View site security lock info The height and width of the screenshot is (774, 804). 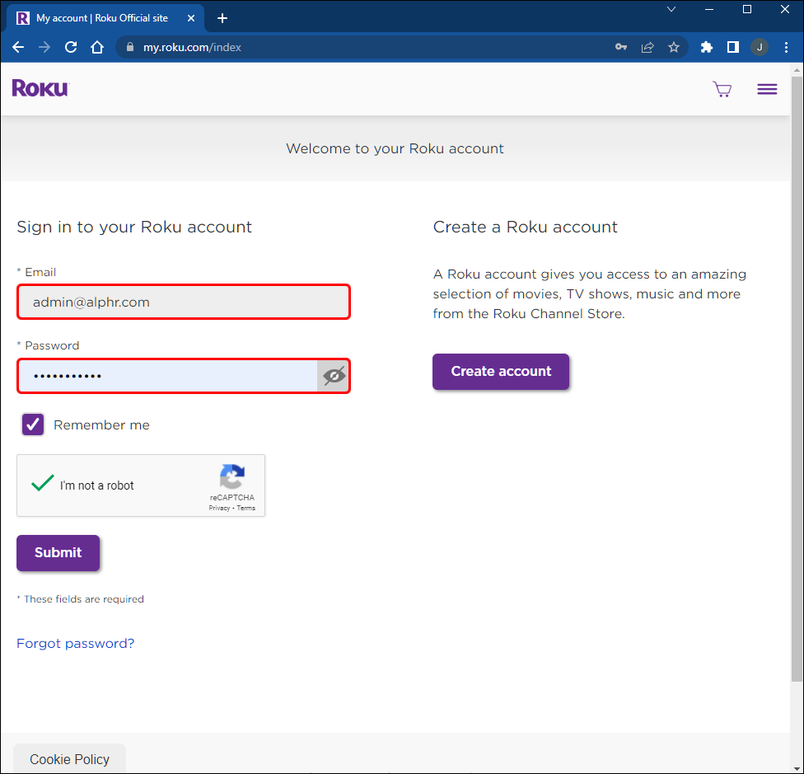(130, 47)
